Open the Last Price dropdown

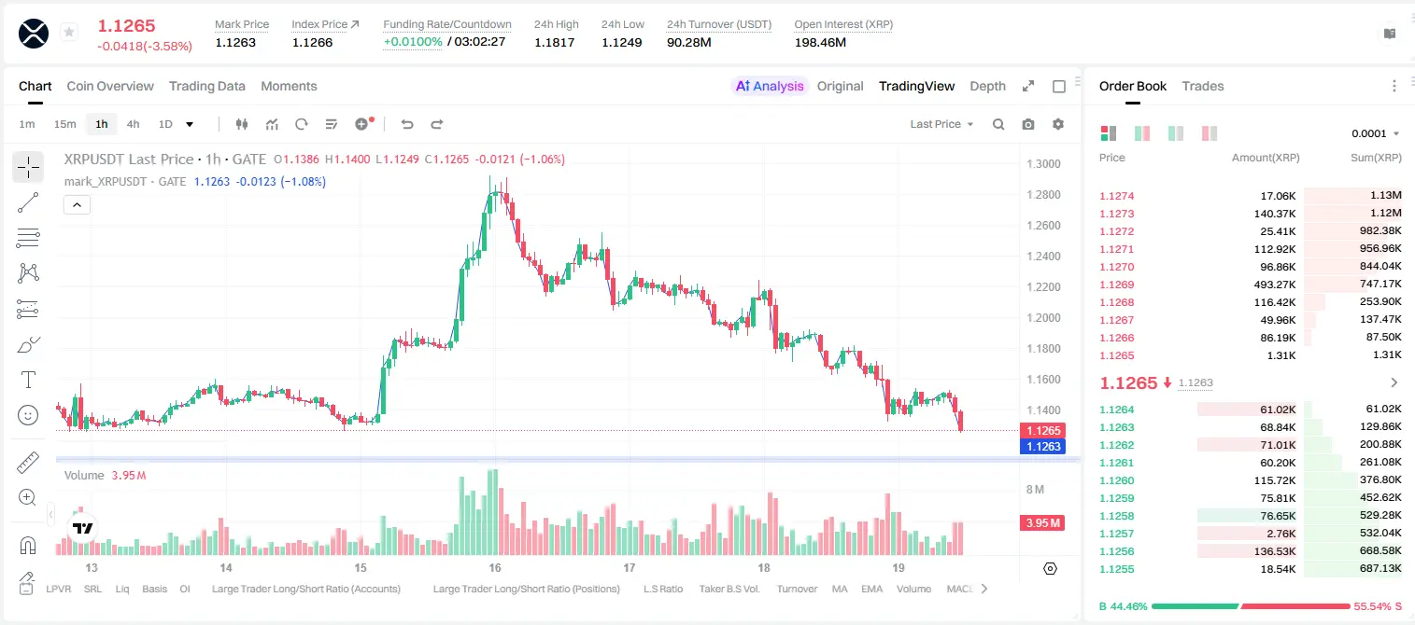(941, 124)
